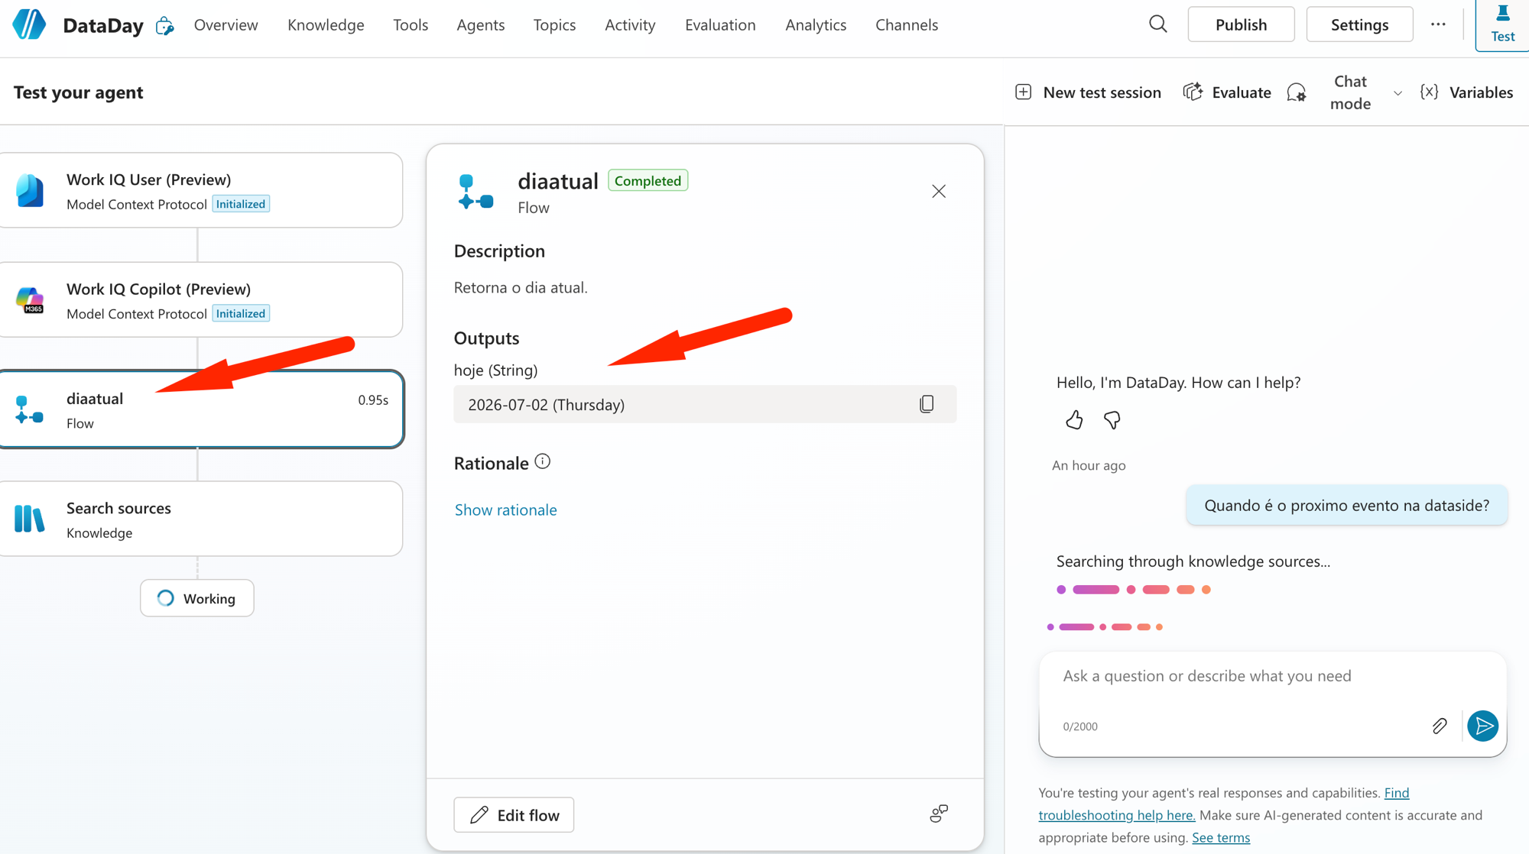This screenshot has width=1529, height=854.
Task: Click the Search sources books icon
Action: click(x=29, y=519)
